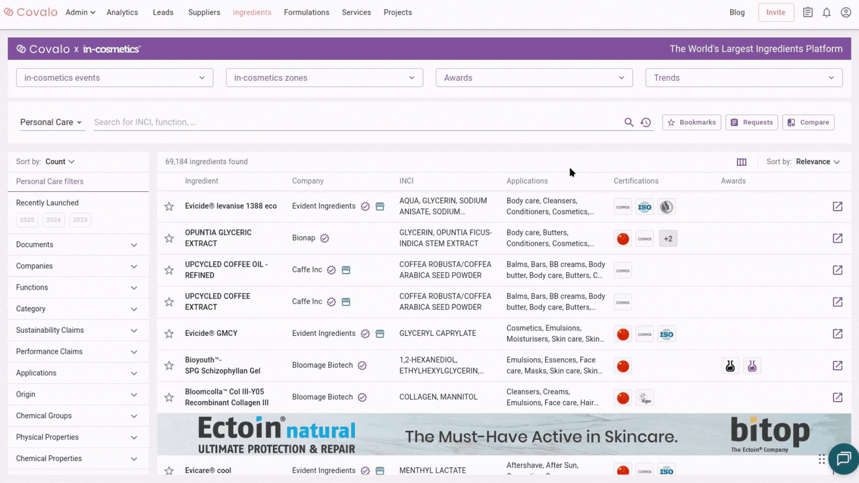Open the clipboard list icon in header
The width and height of the screenshot is (859, 483).
[808, 13]
